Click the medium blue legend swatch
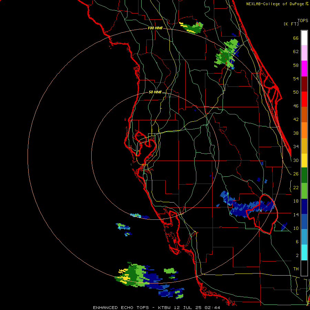Screen dimensions: 310x310 point(304,221)
